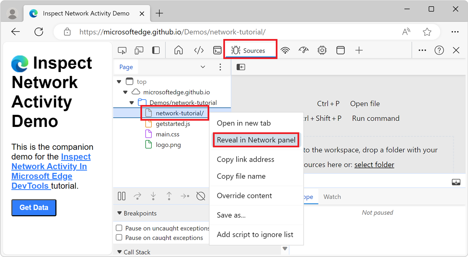468x257 pixels.
Task: Open the Elements panel icon
Action: [x=199, y=50]
